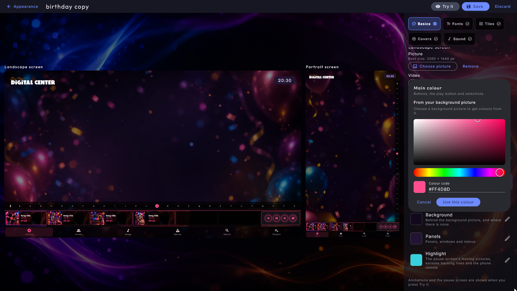Image resolution: width=517 pixels, height=291 pixels.
Task: Click the hue slider handle
Action: click(x=499, y=172)
